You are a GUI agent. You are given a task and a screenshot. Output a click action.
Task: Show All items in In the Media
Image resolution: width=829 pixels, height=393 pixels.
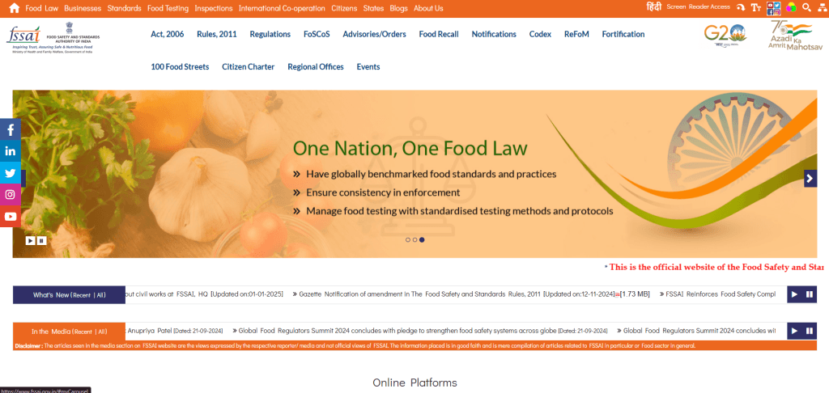coord(100,332)
